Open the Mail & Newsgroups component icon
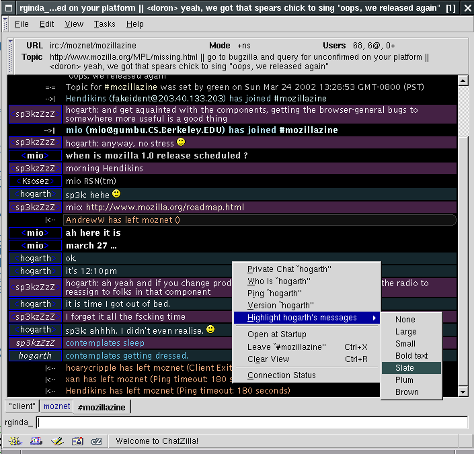This screenshot has height=454, width=474. [x=36, y=441]
